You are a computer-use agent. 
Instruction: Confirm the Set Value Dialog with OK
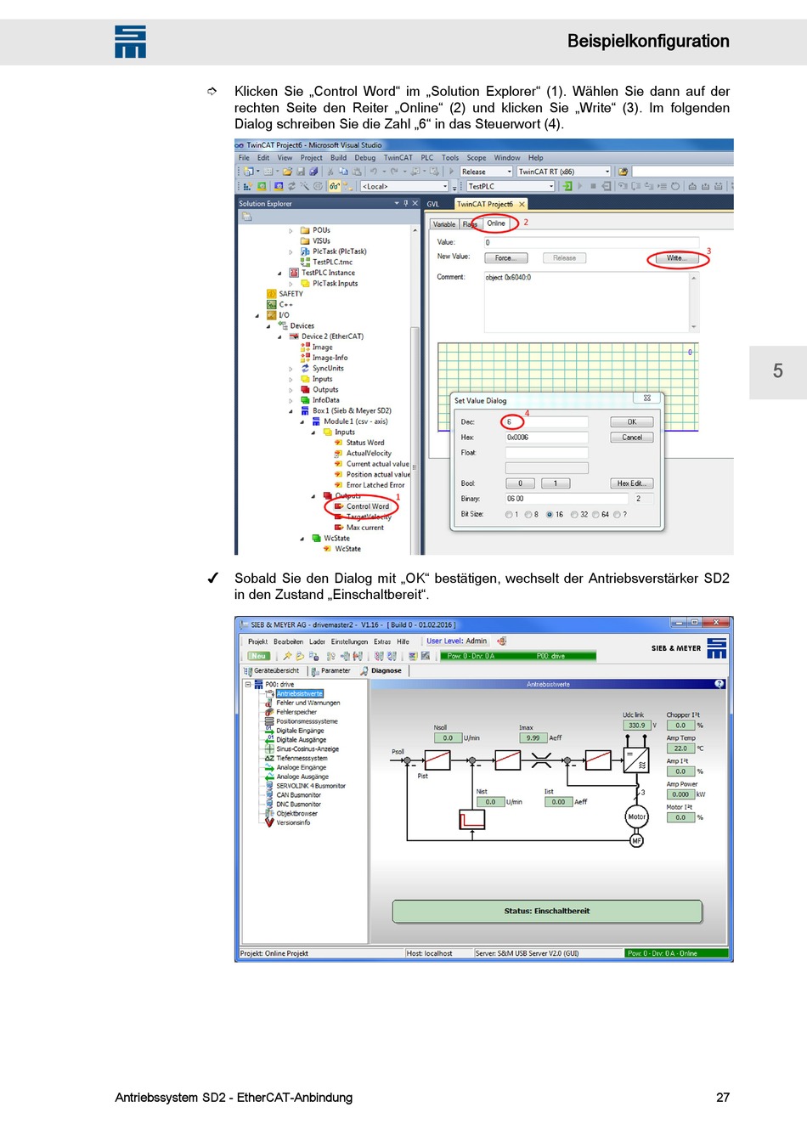[x=632, y=422]
